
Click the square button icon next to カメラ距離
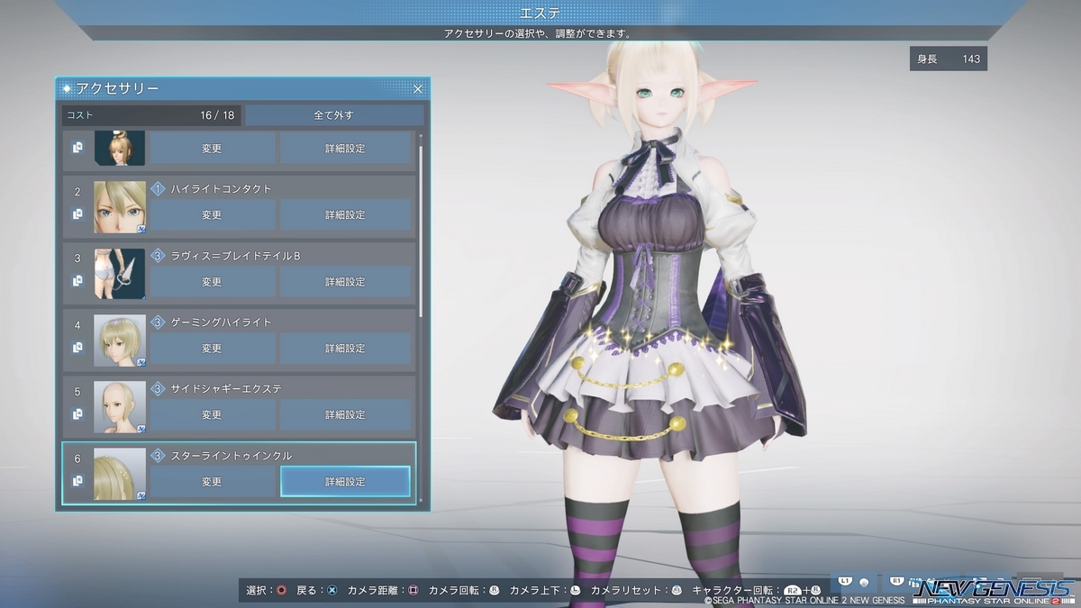click(413, 591)
